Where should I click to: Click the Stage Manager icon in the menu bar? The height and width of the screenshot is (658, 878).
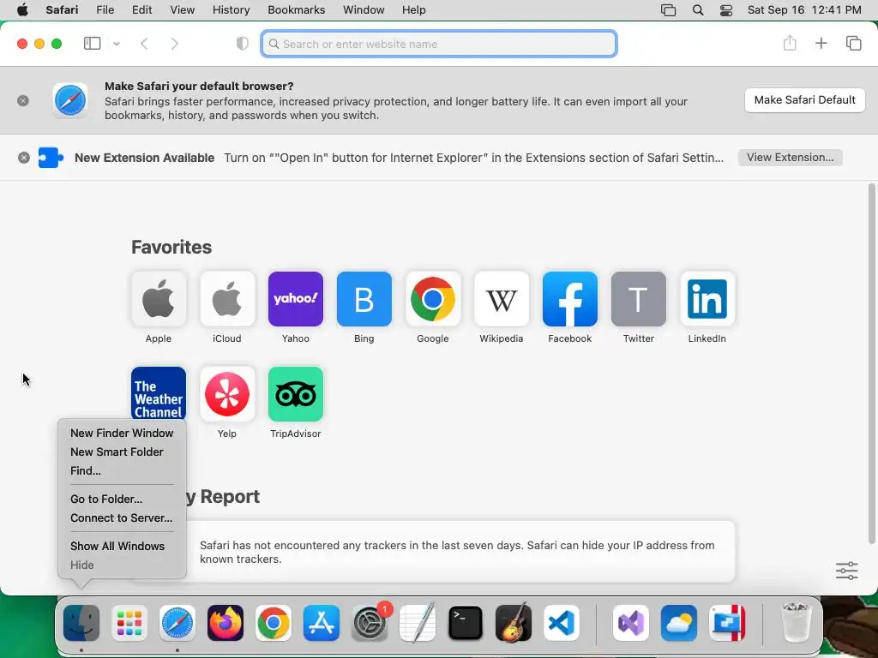click(668, 10)
